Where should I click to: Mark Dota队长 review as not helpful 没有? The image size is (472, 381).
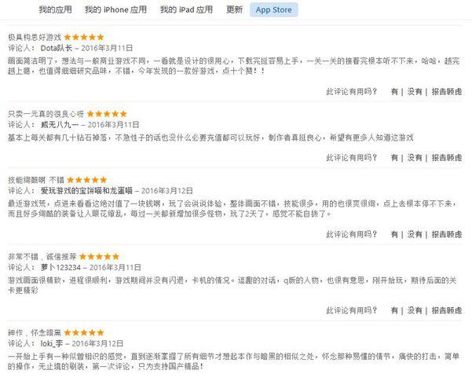coord(415,92)
